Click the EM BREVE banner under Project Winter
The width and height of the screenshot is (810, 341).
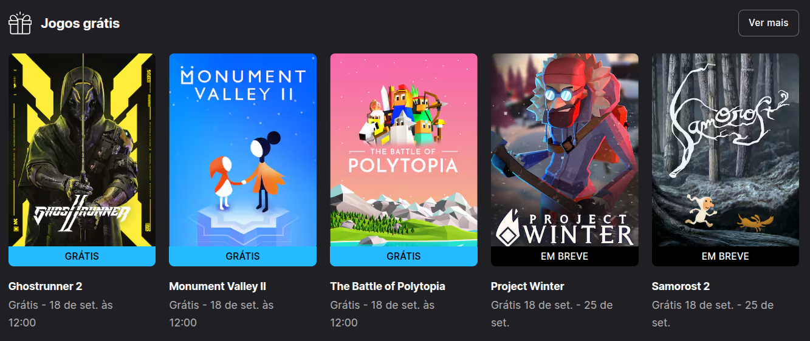(565, 256)
